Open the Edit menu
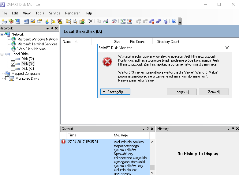This screenshot has height=175, width=239. click(x=15, y=13)
